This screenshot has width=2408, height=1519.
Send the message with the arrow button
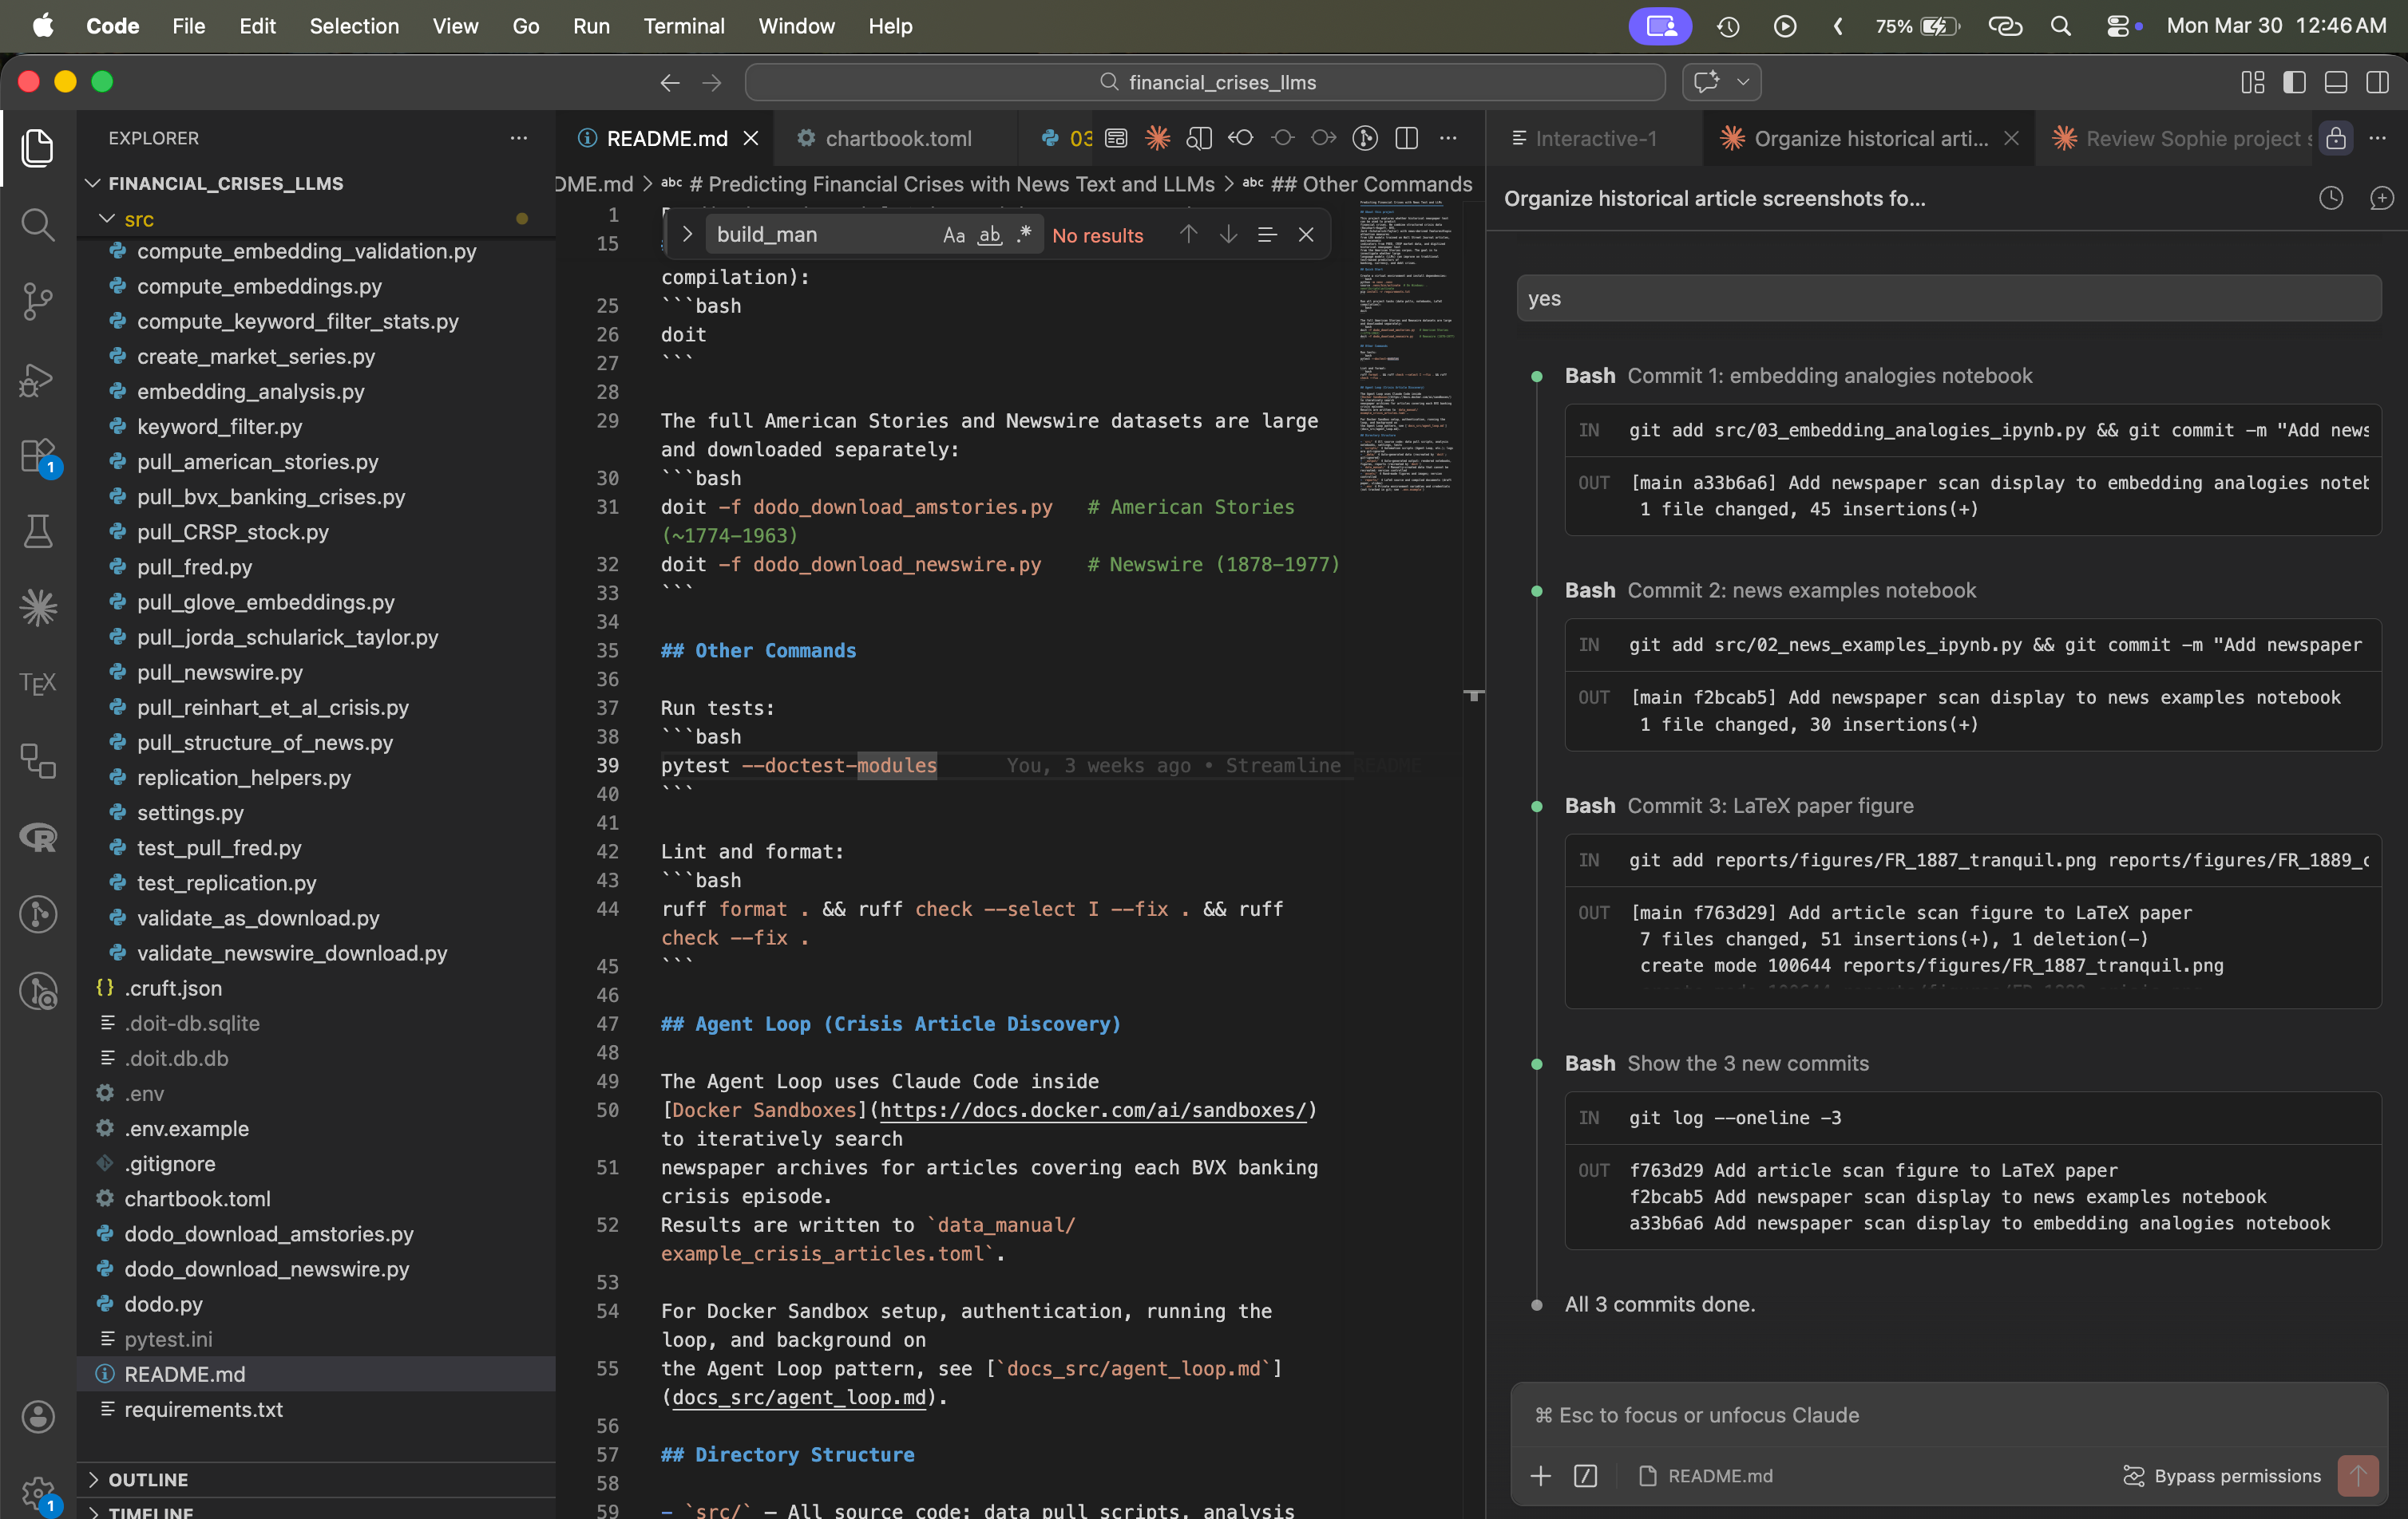(2357, 1475)
